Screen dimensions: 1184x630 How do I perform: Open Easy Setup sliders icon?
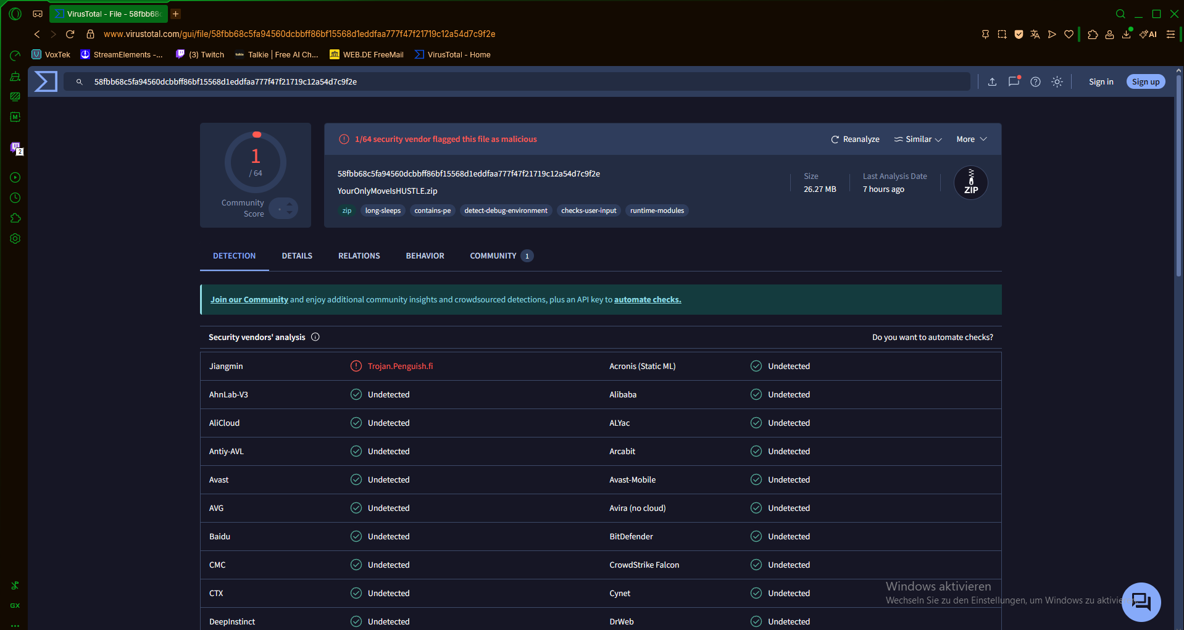1170,34
